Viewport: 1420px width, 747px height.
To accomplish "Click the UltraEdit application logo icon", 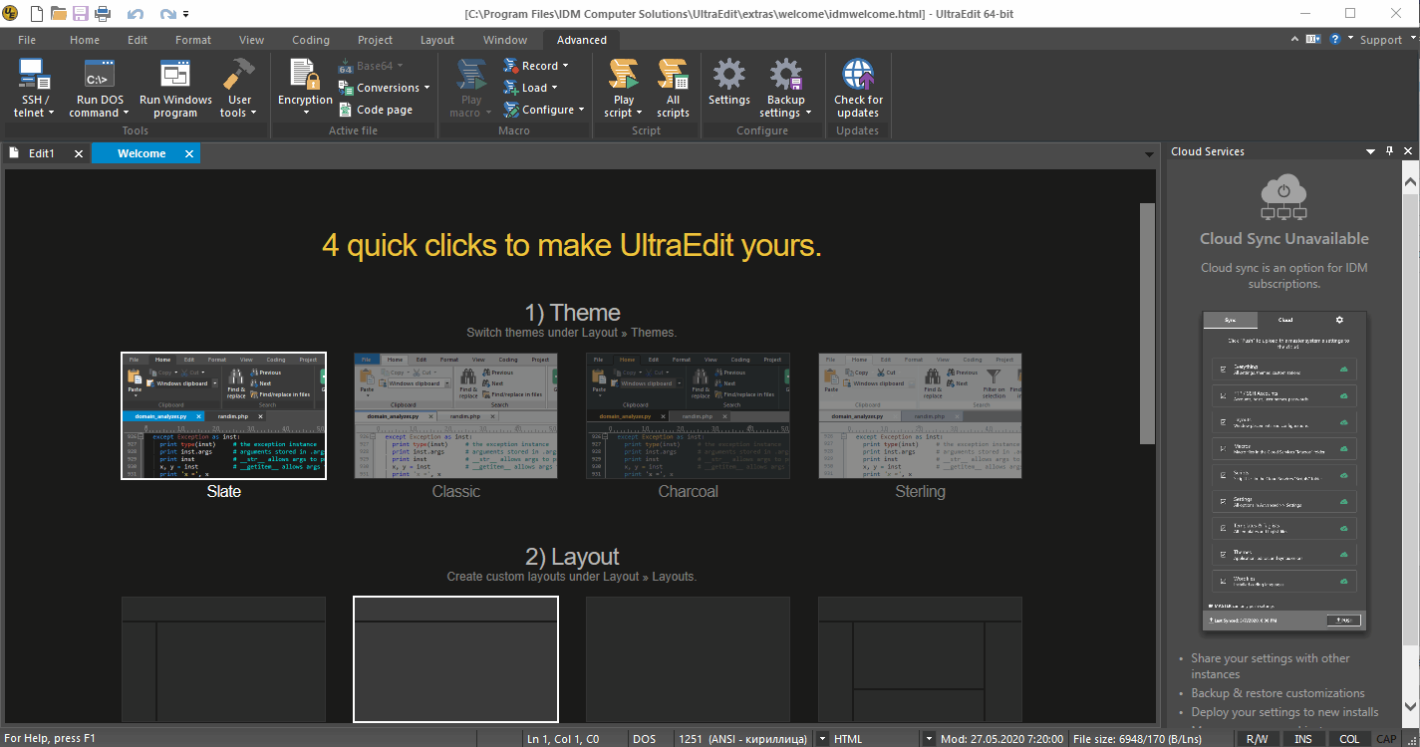I will coord(11,14).
